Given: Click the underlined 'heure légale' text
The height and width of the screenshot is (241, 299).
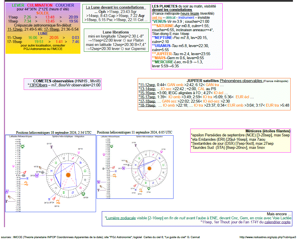Looking at the screenshot, I should (190, 14).
